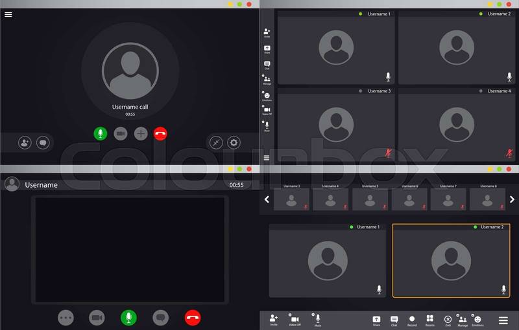Select the highlighted Username 2 video tile
519x330 pixels.
[451, 260]
